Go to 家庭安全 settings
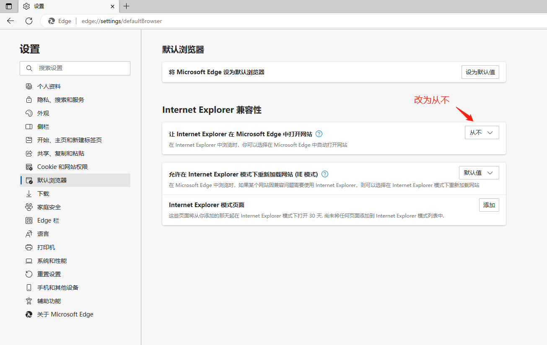The image size is (547, 345). (75, 207)
